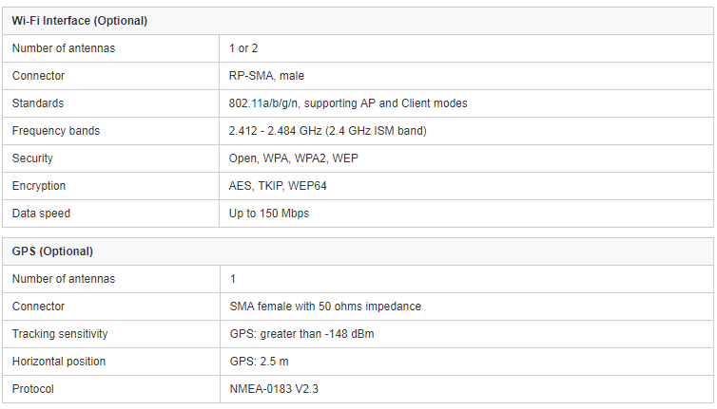This screenshot has width=717, height=409.
Task: Click the Encryption row label
Action: click(x=39, y=186)
